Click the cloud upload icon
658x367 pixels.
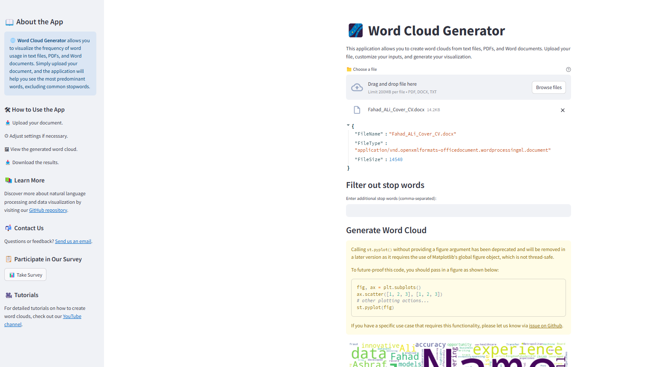(357, 87)
